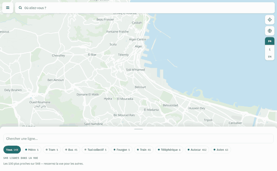Click the Beau Fraisier map label
Screen dimensions: 277x171
pos(105,19)
